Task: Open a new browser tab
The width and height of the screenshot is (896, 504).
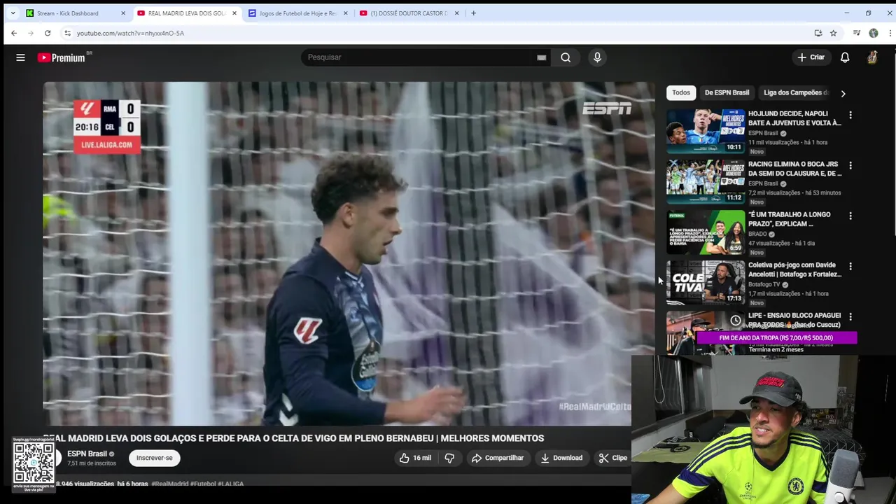Action: pyautogui.click(x=473, y=13)
